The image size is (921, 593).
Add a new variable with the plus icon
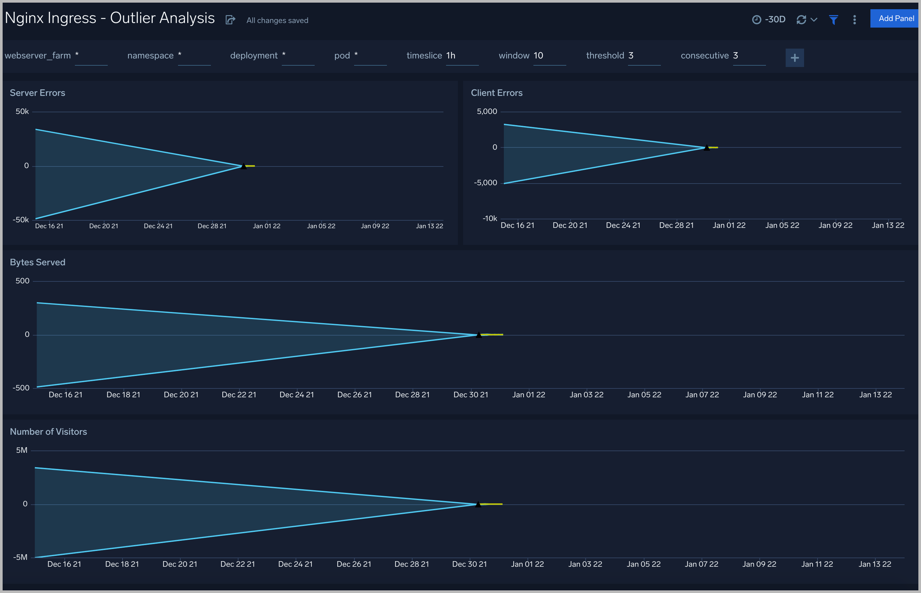pos(795,57)
